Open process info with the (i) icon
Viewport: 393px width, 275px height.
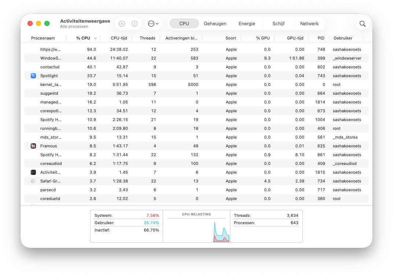pyautogui.click(x=135, y=23)
